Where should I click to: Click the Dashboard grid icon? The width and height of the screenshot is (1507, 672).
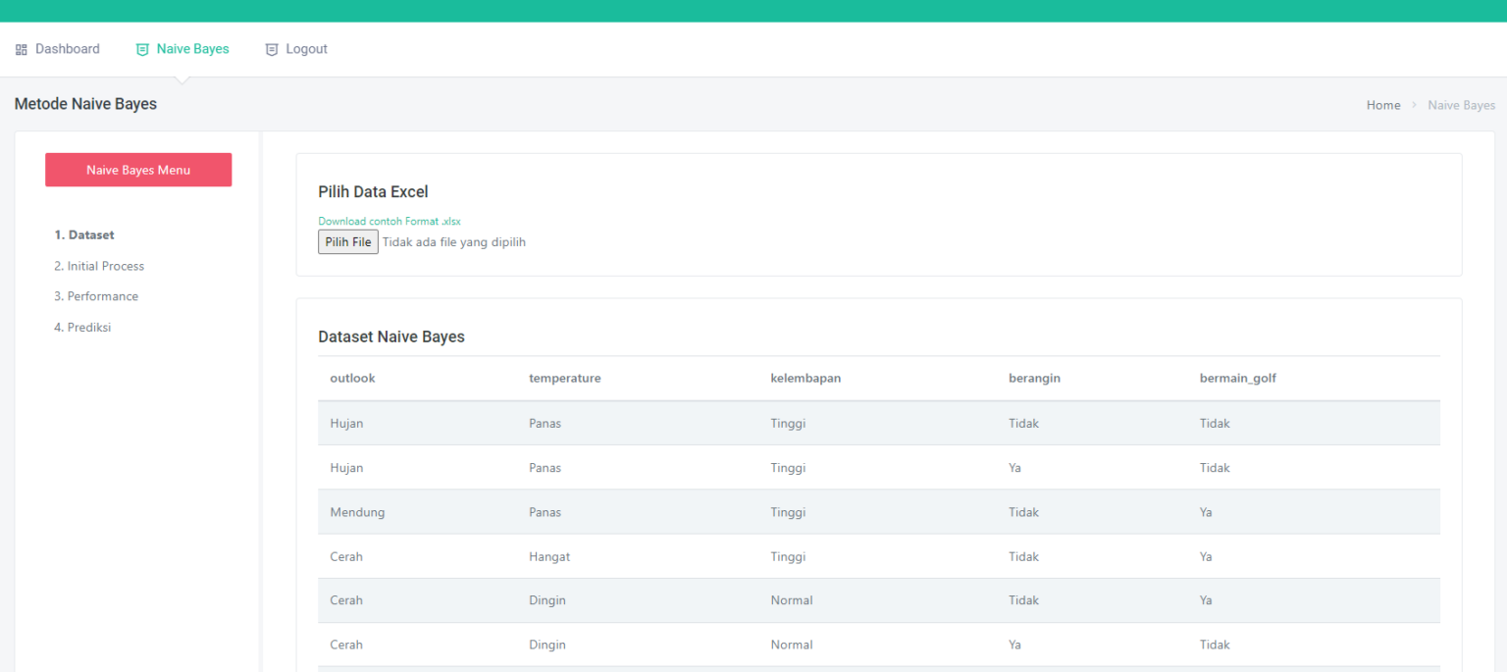22,49
